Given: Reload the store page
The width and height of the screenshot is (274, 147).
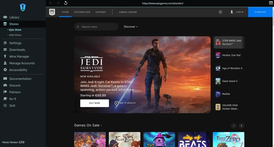Looking at the screenshot, I should click(x=66, y=3).
